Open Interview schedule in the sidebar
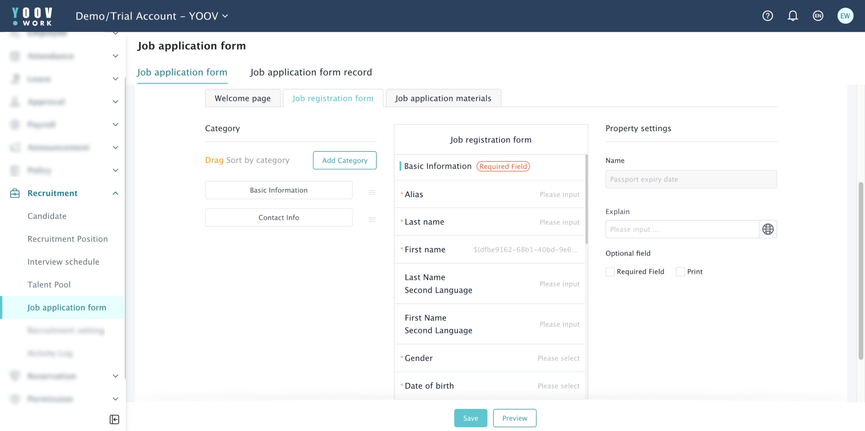 (x=63, y=262)
